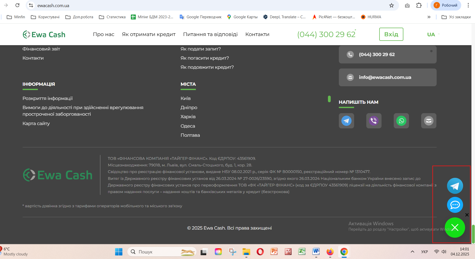Open the floating blue live chat bubble
Screen dimensions: 475x259
tap(455, 205)
